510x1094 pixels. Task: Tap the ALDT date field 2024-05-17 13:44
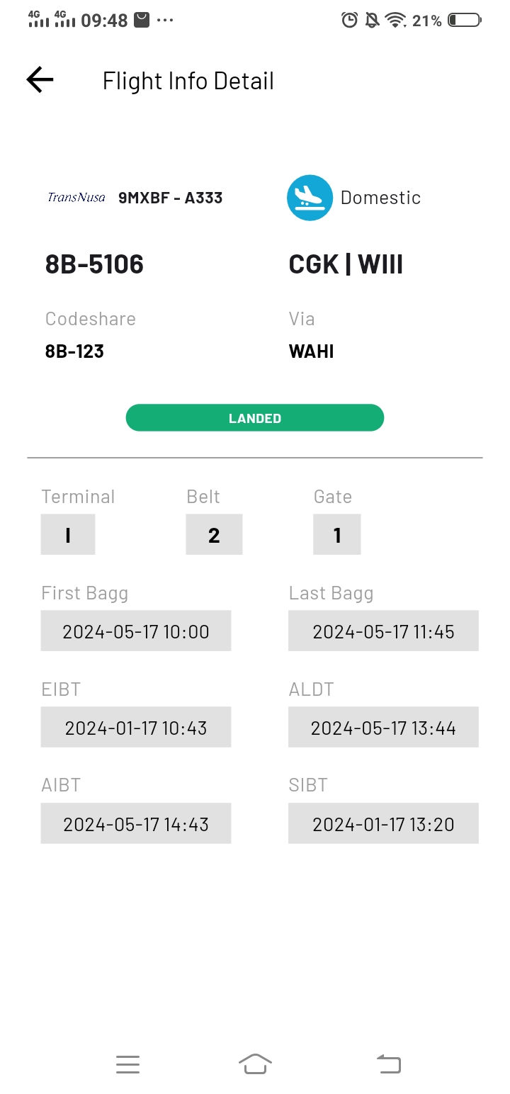tap(383, 727)
